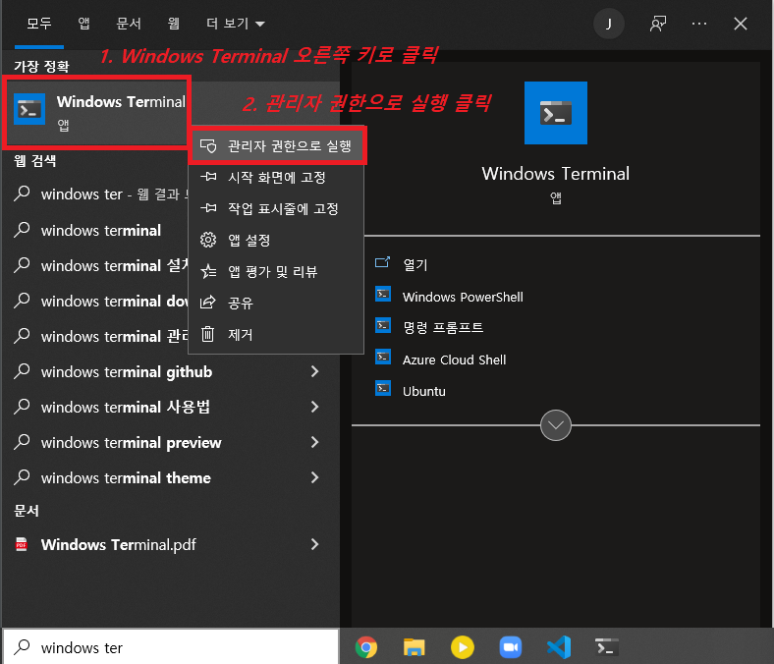Select 공유 in context menu

[276, 303]
